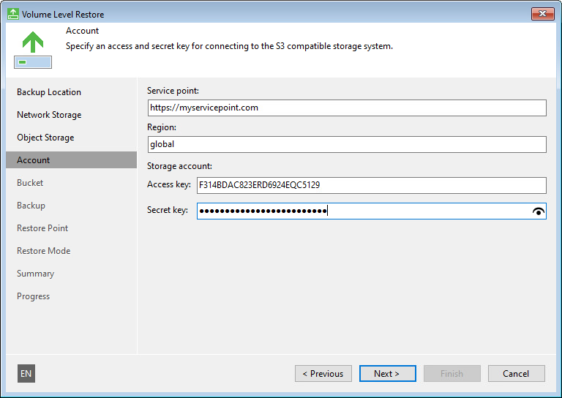This screenshot has width=562, height=398.
Task: Click the EN language indicator
Action: 26,374
